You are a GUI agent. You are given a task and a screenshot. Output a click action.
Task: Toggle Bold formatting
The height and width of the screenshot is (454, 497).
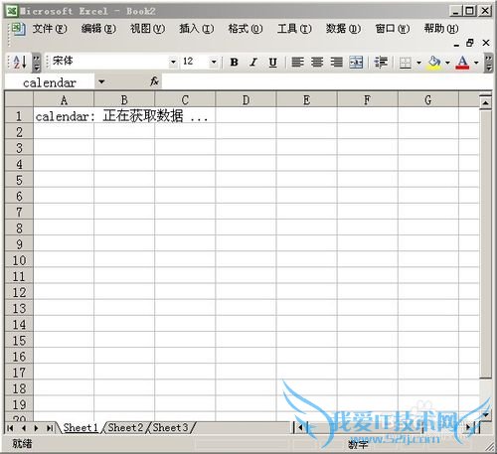click(234, 62)
